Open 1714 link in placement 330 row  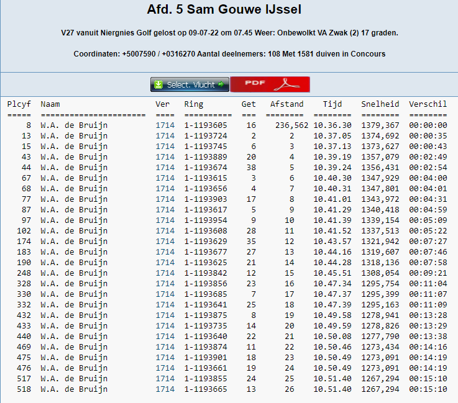[165, 294]
